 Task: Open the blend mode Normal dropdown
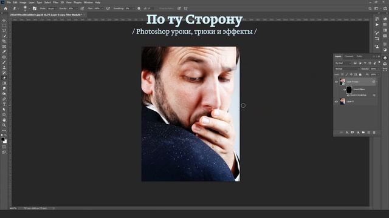click(x=347, y=68)
